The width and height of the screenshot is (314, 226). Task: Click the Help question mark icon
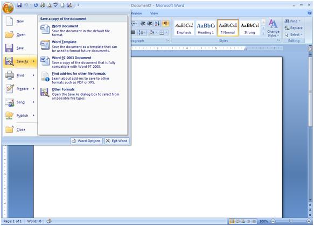310,13
